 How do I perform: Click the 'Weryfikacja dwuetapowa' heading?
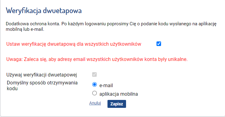[44, 11]
